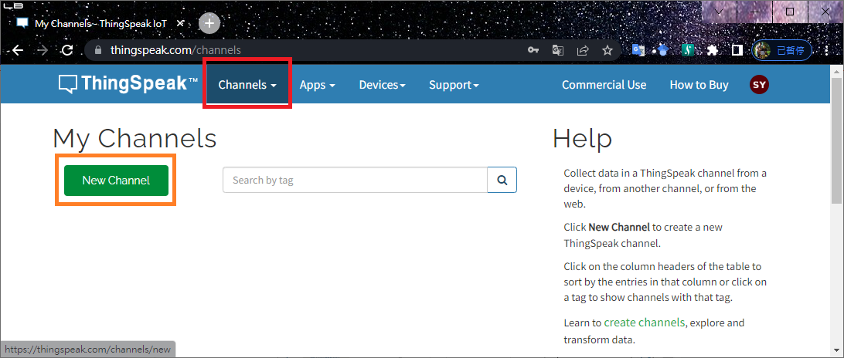Screen dimensions: 844x358
Task: Open the How to Buy link
Action: pyautogui.click(x=699, y=84)
